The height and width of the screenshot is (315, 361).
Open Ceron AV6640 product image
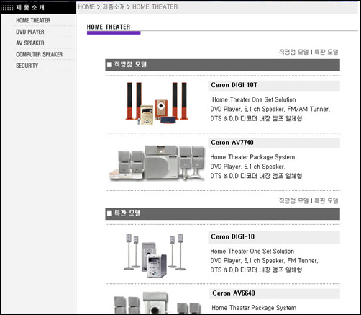158,303
